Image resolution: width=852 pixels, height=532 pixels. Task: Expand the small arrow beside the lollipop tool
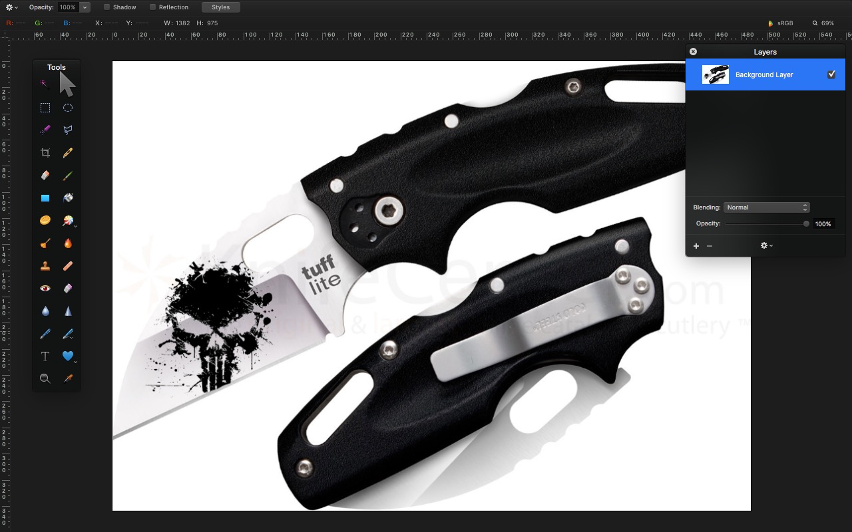76,226
